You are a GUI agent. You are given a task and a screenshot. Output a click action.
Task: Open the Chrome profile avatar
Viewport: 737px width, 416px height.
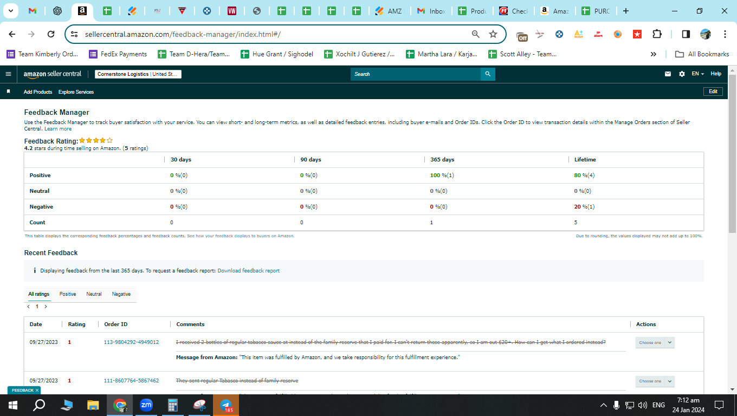tap(706, 34)
